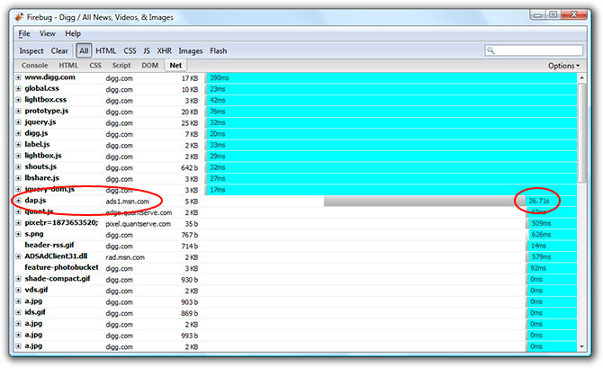603x368 pixels.
Task: Click the search magnifier icon
Action: [490, 50]
